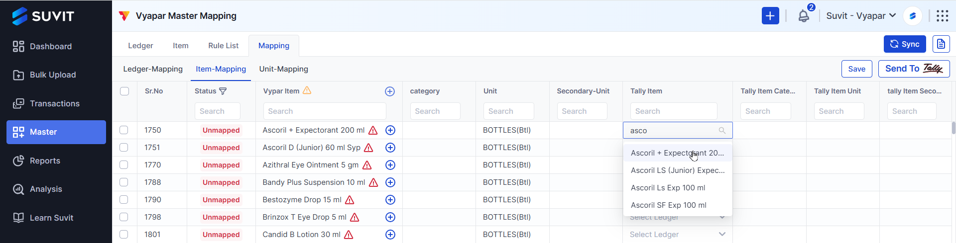Screen dimensions: 956x243
Task: Click plus icon for Ascoril + Expectorant row
Action: tap(390, 130)
